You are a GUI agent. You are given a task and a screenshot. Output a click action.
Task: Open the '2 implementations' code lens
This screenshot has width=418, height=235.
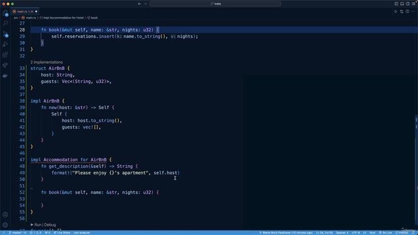point(46,62)
